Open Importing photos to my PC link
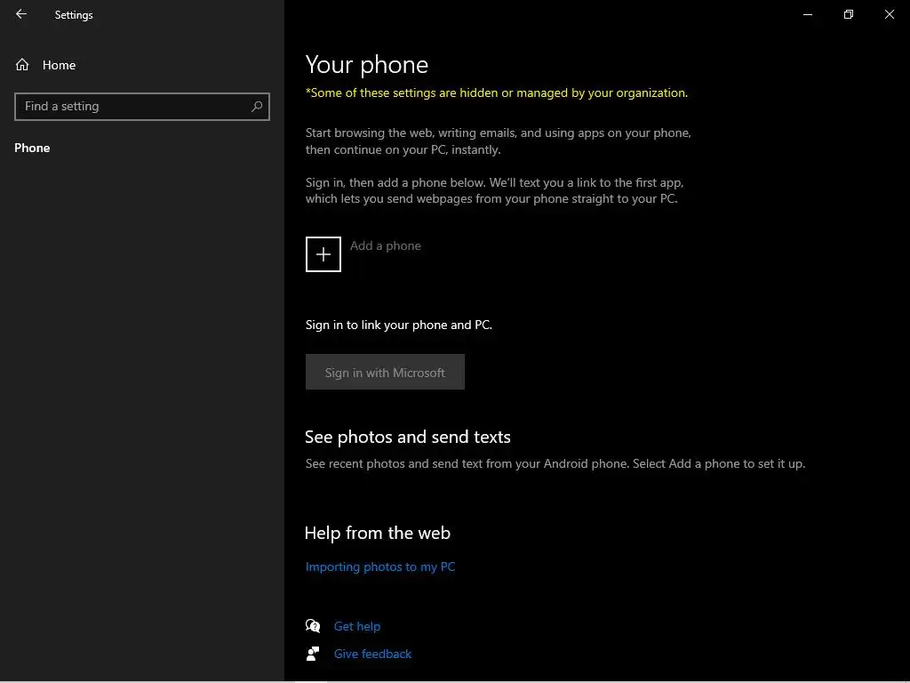 [380, 566]
